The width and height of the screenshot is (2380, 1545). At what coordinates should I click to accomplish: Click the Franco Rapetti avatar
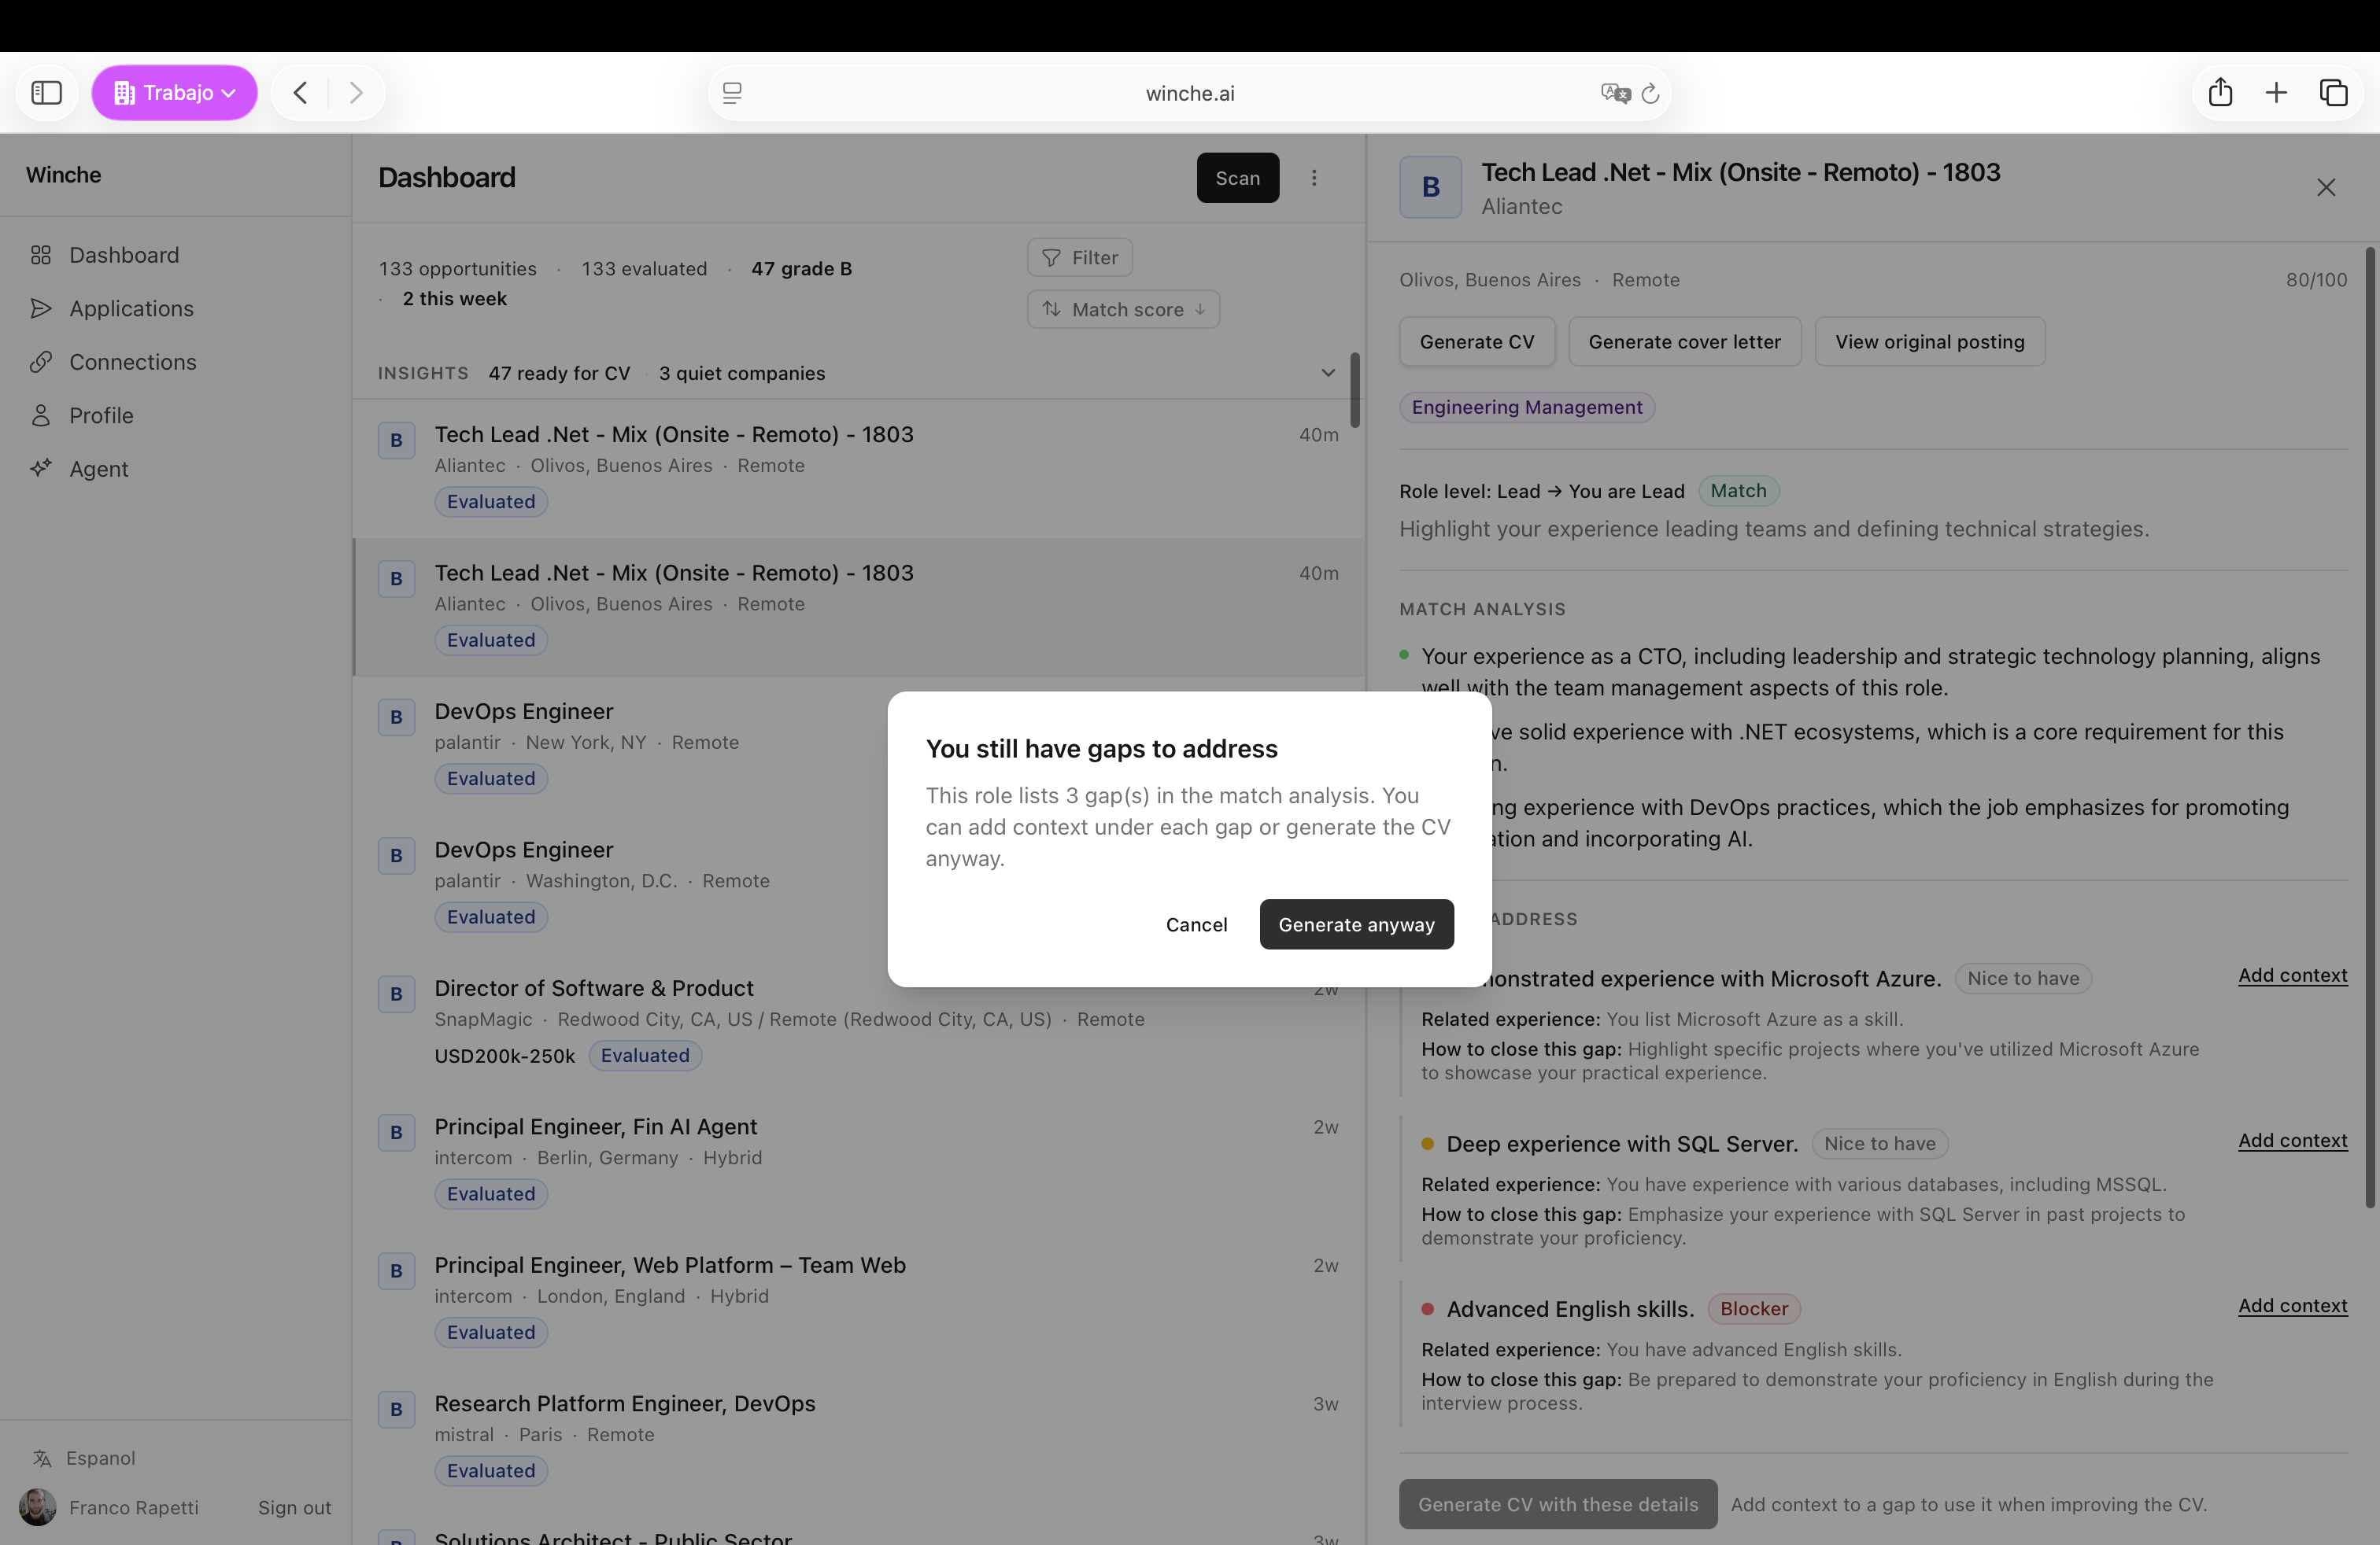point(38,1507)
